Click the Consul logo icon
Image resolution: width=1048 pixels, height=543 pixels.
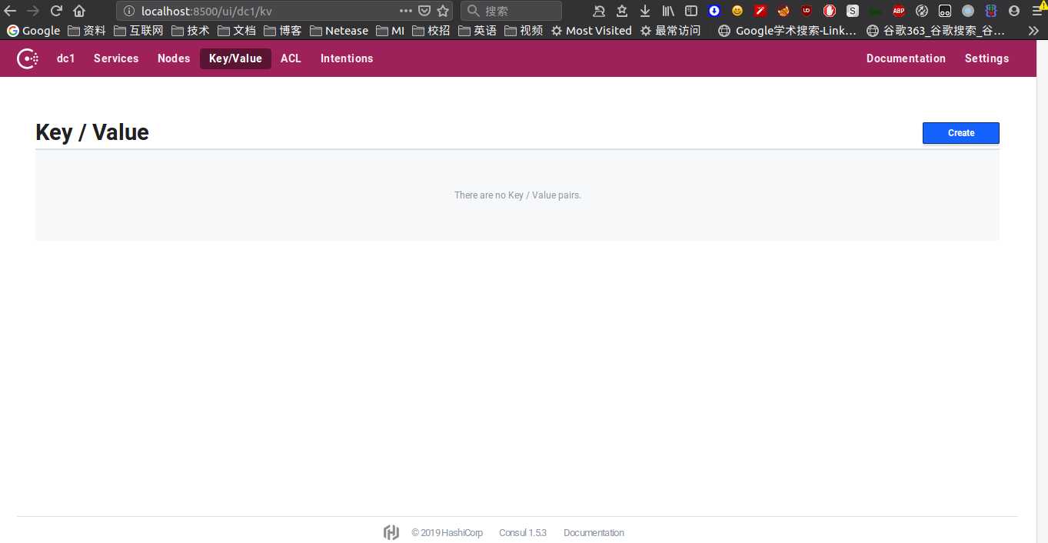28,58
